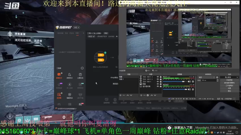Open the 滤镜 filters button above sources
The width and height of the screenshot is (241, 135).
pos(155,70)
